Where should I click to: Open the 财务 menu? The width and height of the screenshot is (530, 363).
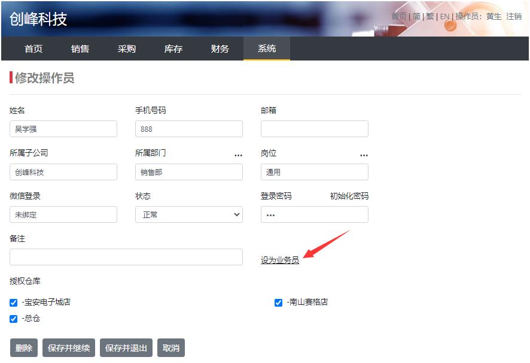(x=220, y=49)
